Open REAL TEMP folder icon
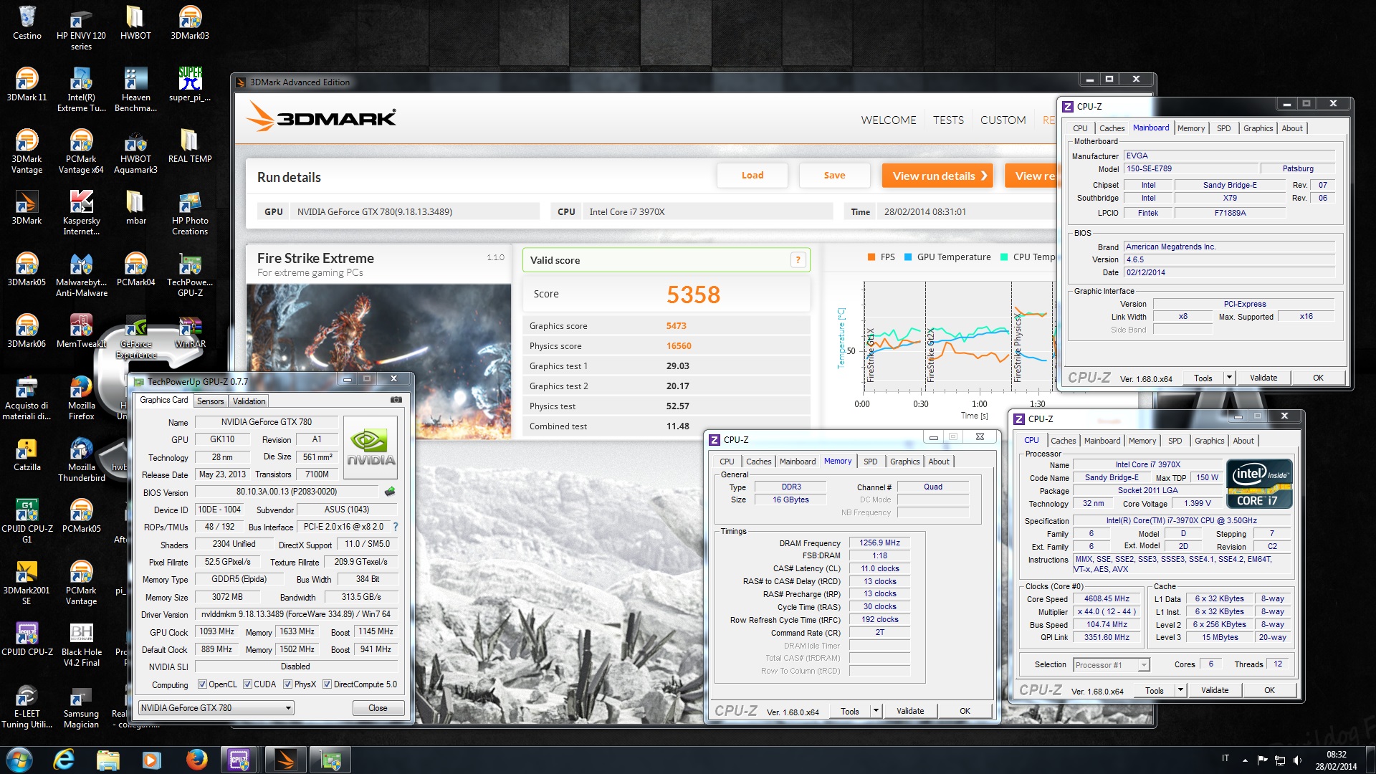Screen dimensions: 1376x774 coord(190,146)
